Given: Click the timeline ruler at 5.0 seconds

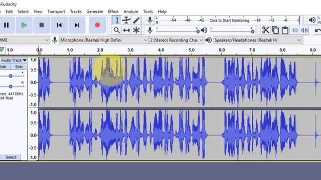Looking at the screenshot, I should tap(191, 50).
